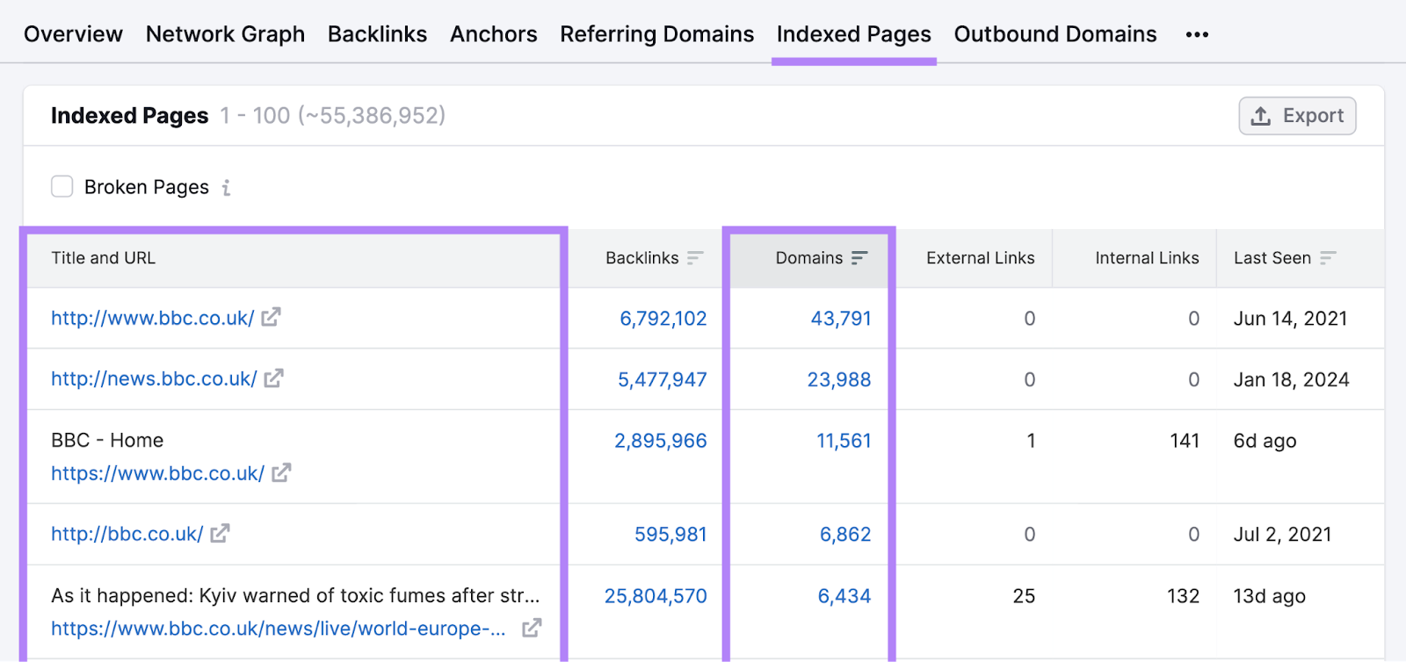Open the https://www.bbc.co.uk/ URL link
The image size is (1406, 662).
(157, 474)
